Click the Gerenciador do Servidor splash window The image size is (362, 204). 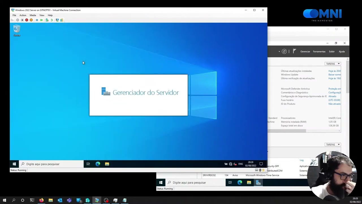[139, 95]
